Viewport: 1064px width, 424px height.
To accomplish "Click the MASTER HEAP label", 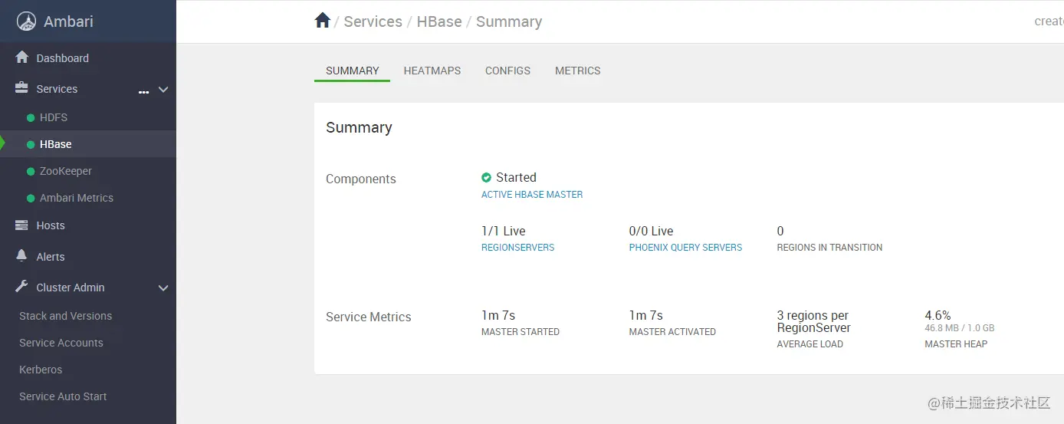I will (x=956, y=344).
